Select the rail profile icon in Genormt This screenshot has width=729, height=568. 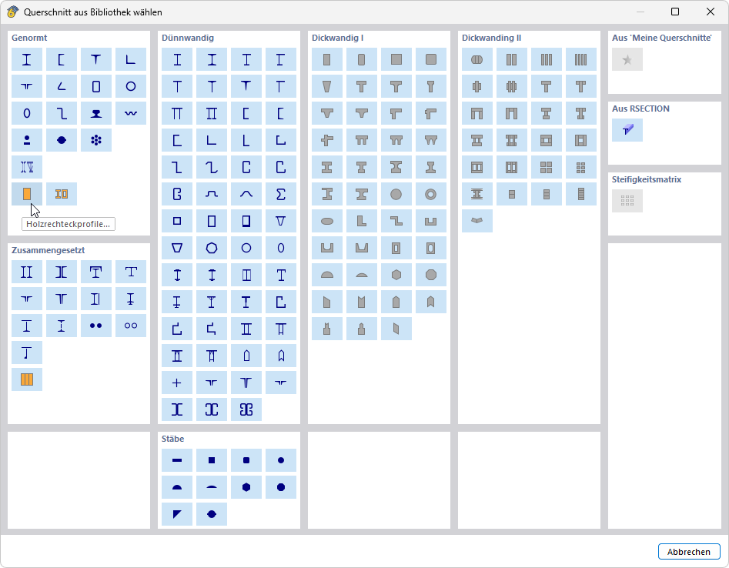pyautogui.click(x=95, y=113)
